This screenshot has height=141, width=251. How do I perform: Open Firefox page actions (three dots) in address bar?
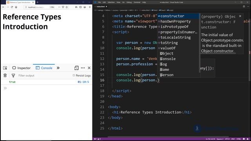pyautogui.click(x=59, y=7)
